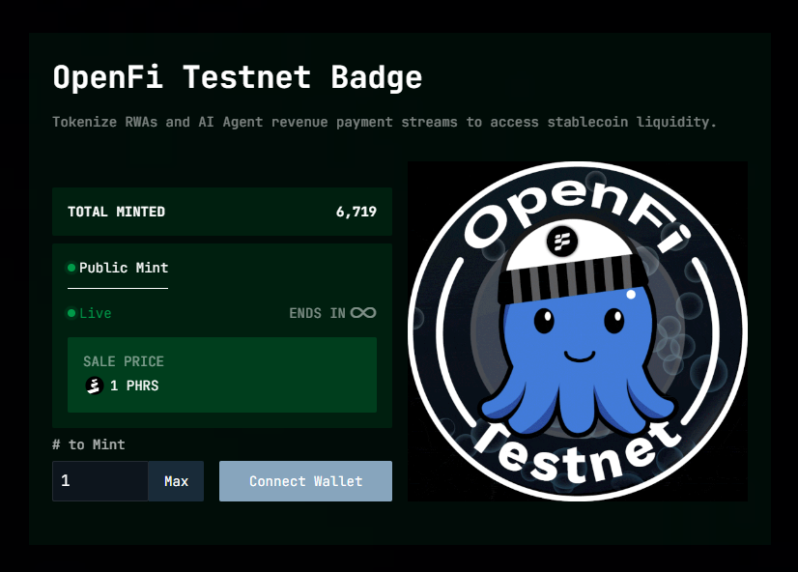
Task: Focus the number to mint input field
Action: (100, 481)
